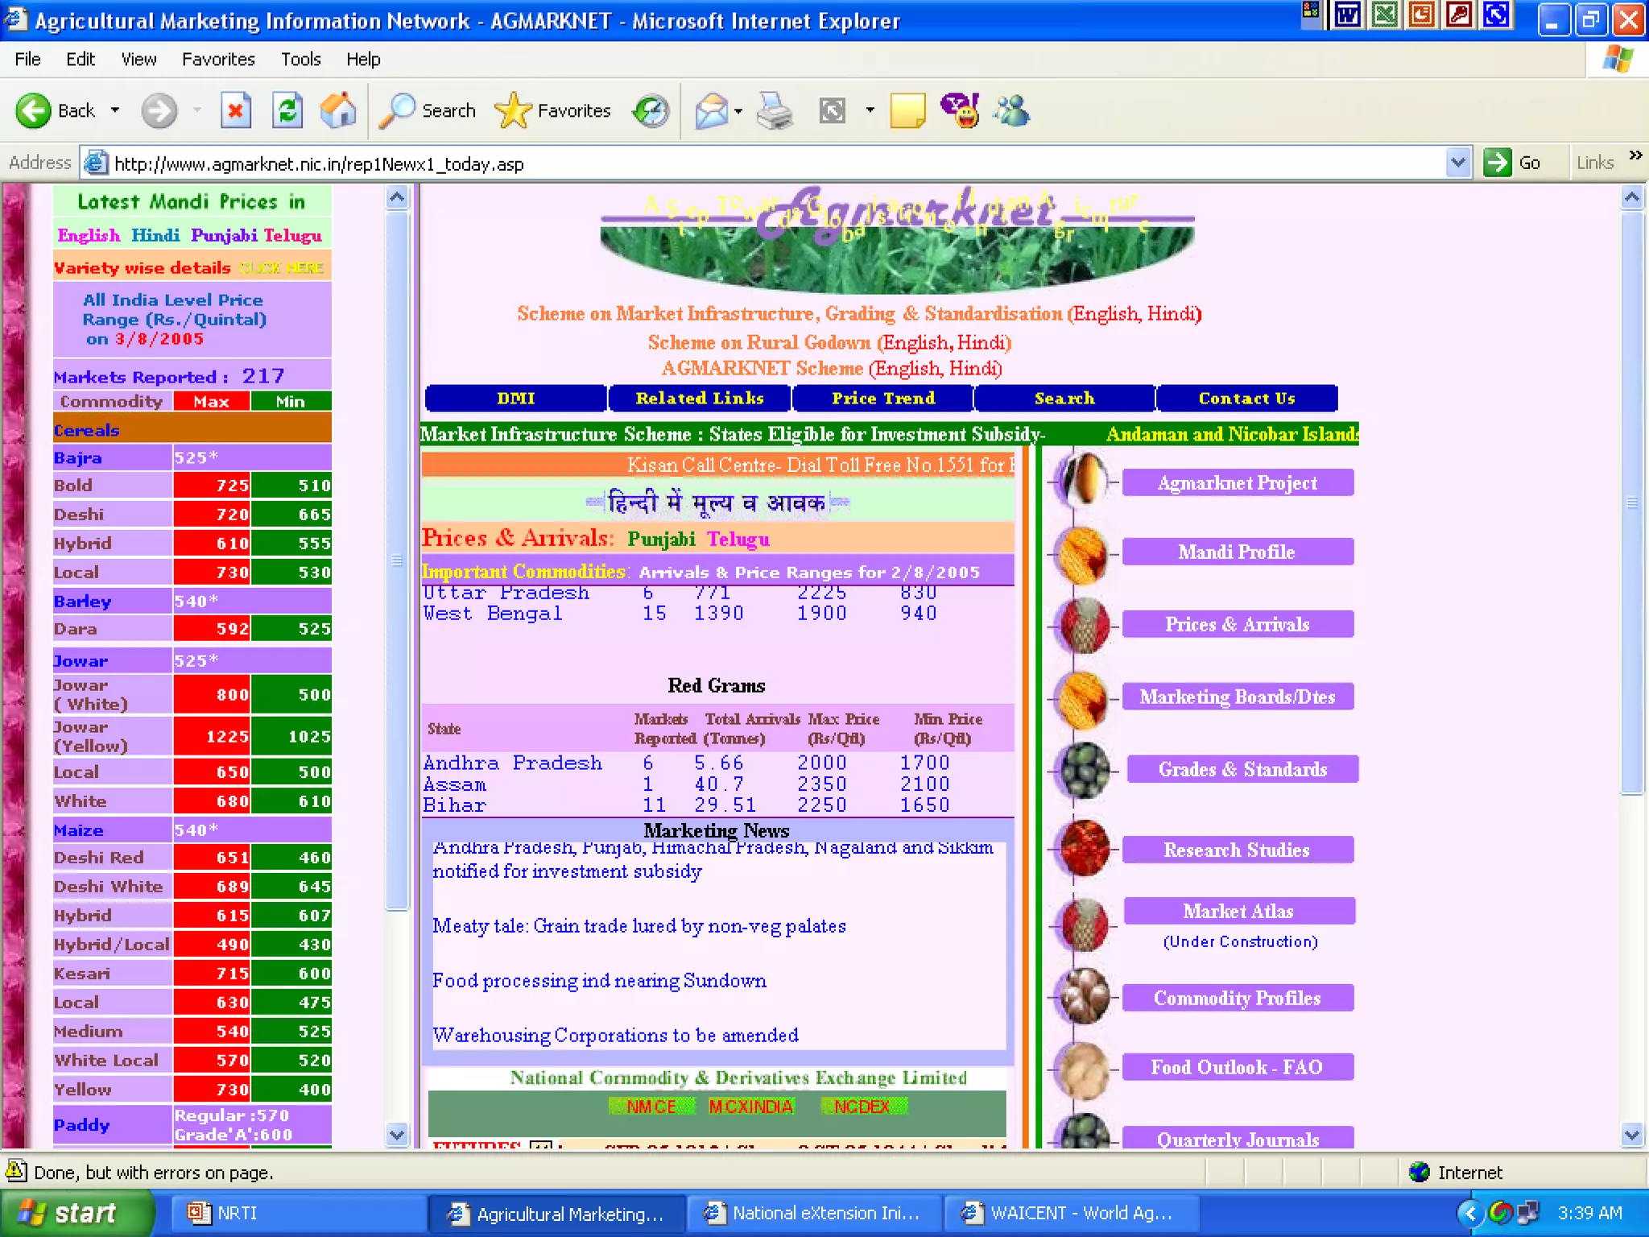This screenshot has width=1649, height=1237.
Task: Open the Mail toolbar icon
Action: click(712, 110)
